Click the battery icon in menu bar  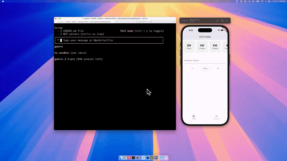[258, 1]
